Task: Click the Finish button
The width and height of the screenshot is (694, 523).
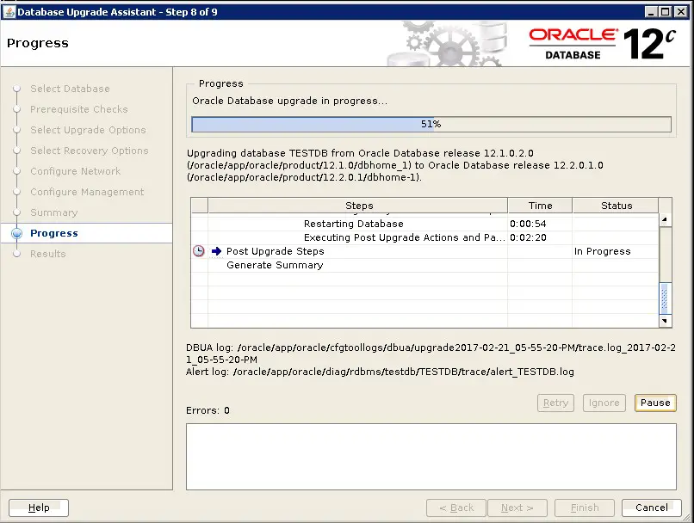Action: pyautogui.click(x=585, y=508)
